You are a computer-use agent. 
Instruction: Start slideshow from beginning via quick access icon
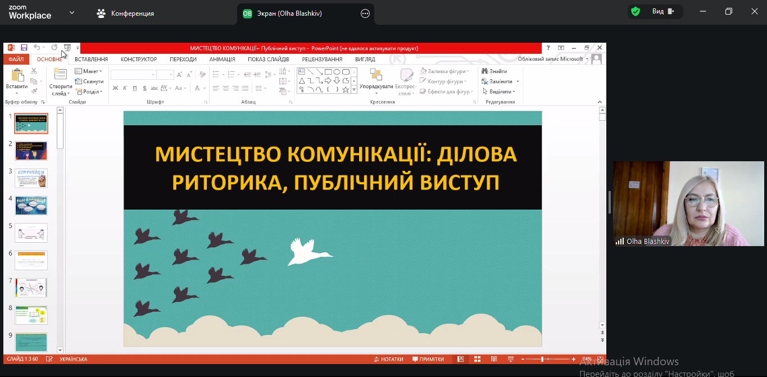tap(67, 48)
